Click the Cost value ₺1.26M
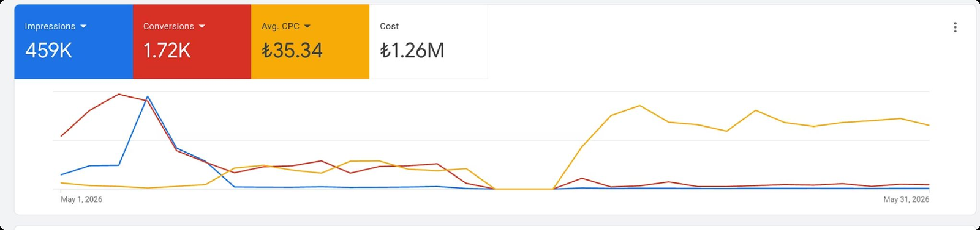The width and height of the screenshot is (980, 230). click(x=412, y=51)
